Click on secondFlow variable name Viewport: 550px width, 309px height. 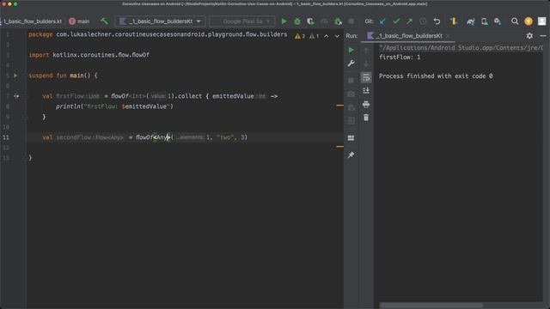73,137
